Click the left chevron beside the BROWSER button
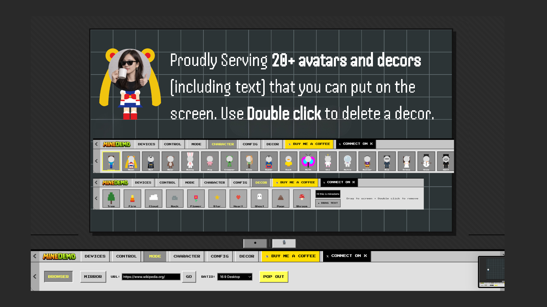Screen dimensions: 547x307 (x=35, y=277)
